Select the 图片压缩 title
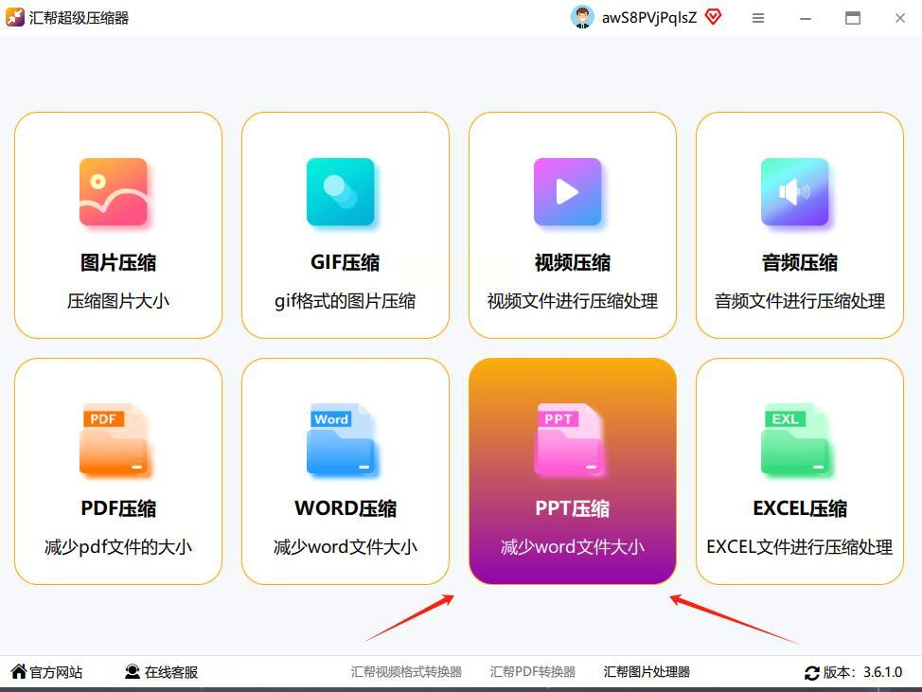 118,262
